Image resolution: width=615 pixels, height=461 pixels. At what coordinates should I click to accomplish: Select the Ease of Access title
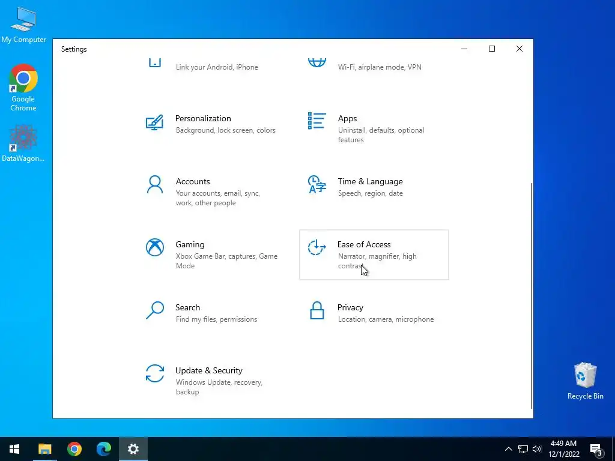pyautogui.click(x=364, y=245)
